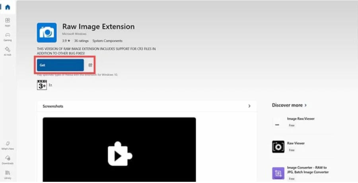Click the Image Raw Viewer icon
The image size is (358, 183).
278,122
